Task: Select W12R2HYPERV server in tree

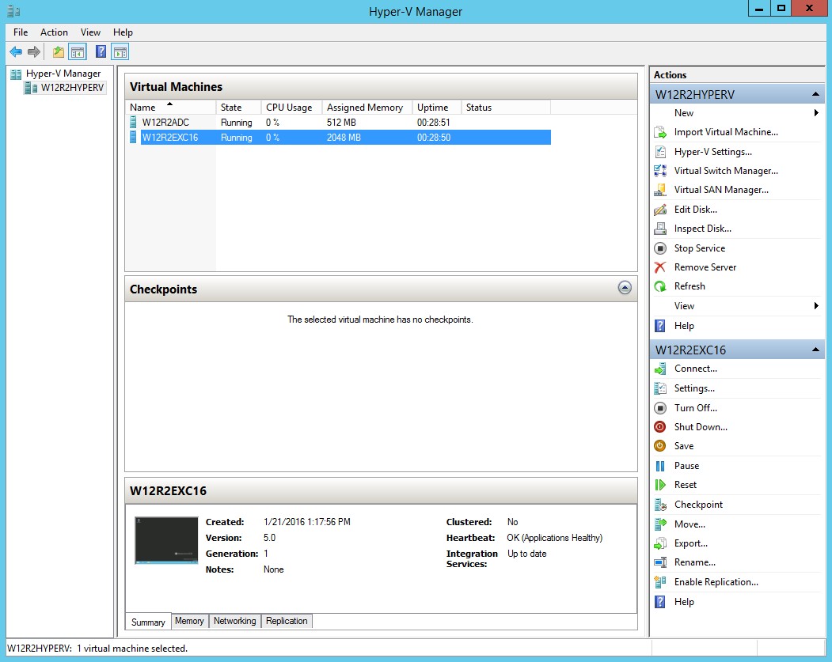Action: click(x=72, y=88)
